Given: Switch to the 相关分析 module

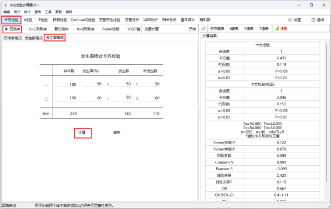Looking at the screenshot, I should pyautogui.click(x=169, y=20).
